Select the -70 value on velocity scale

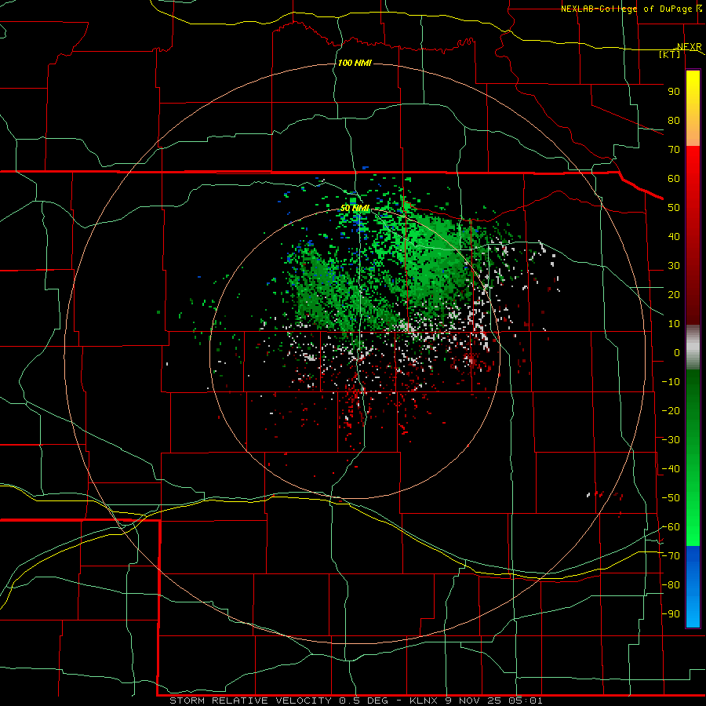[671, 555]
